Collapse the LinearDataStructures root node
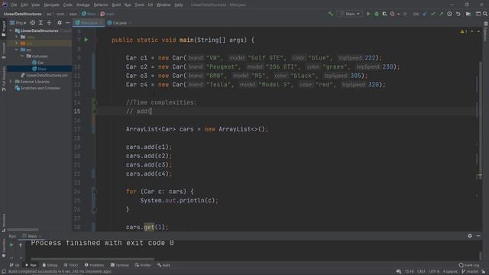The width and height of the screenshot is (489, 275). click(11, 31)
